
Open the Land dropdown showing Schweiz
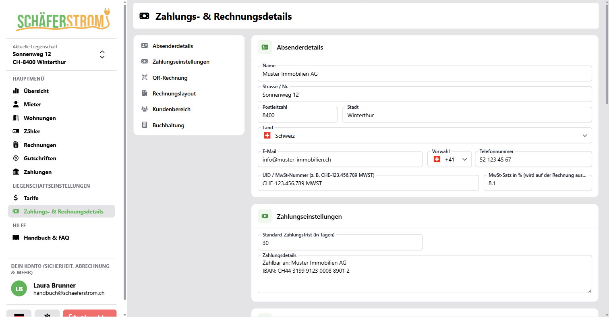pyautogui.click(x=425, y=136)
